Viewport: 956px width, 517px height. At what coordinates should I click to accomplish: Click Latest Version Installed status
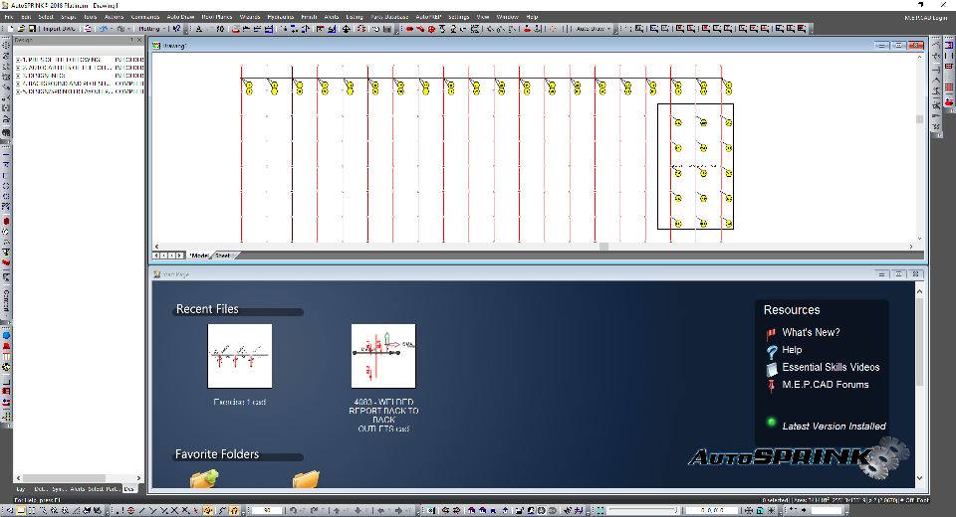click(x=834, y=427)
